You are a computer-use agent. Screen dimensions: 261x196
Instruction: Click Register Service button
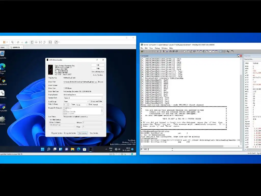[x=57, y=133]
